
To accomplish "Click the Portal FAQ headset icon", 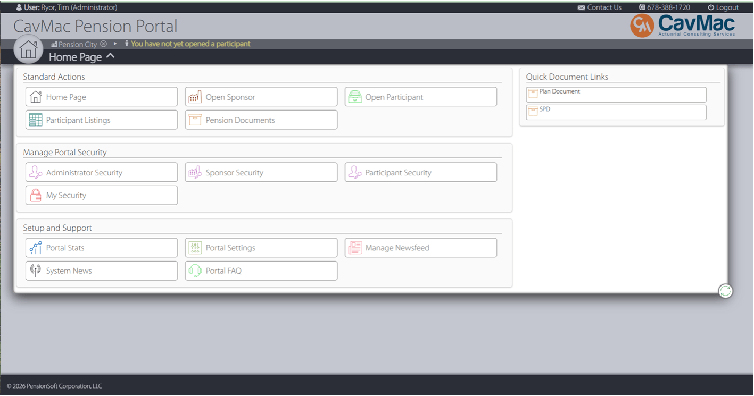I will (195, 271).
